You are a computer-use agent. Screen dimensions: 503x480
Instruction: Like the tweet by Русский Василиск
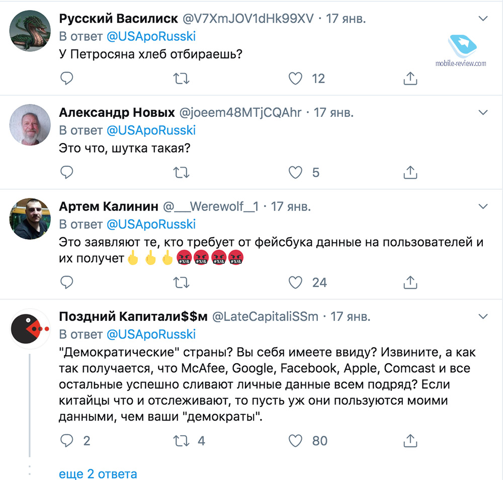pyautogui.click(x=295, y=78)
